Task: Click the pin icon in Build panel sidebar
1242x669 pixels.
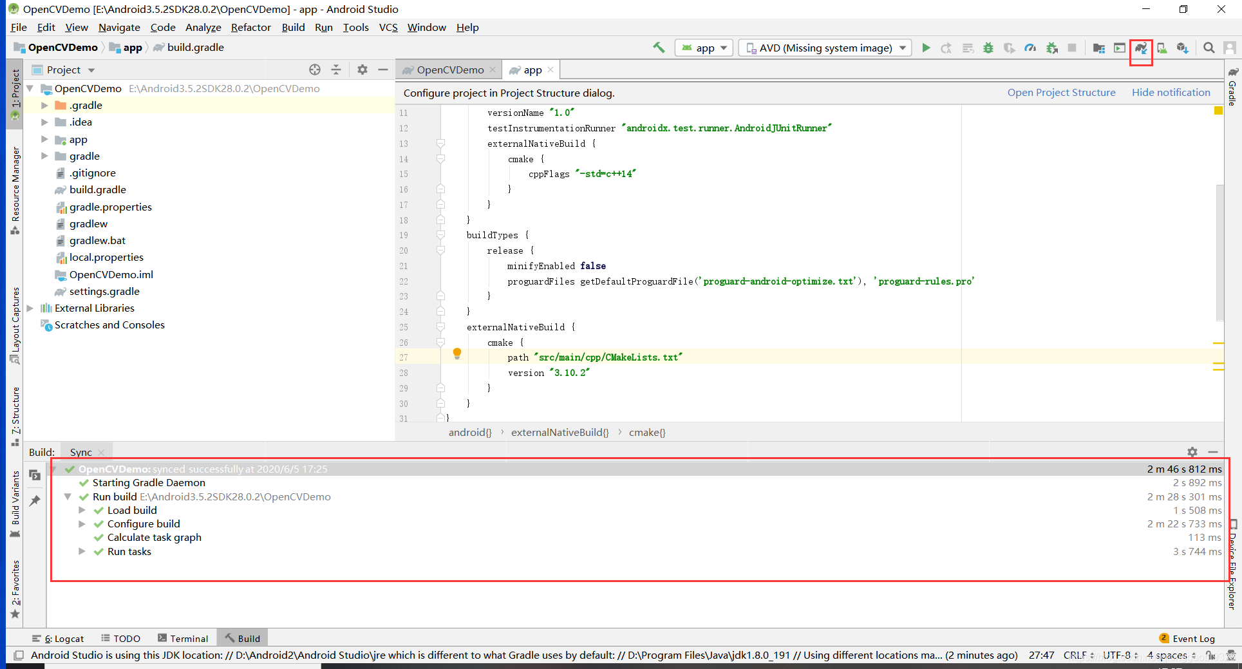Action: click(35, 500)
